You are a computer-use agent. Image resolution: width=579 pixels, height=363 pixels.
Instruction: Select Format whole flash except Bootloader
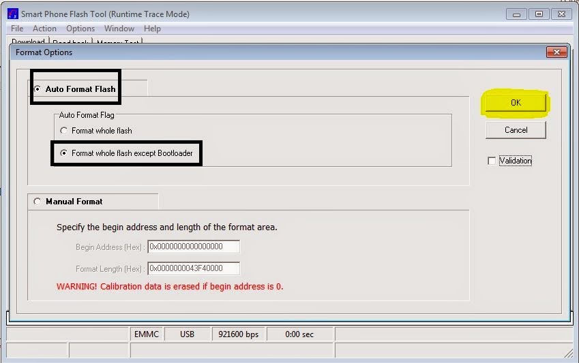(x=64, y=153)
